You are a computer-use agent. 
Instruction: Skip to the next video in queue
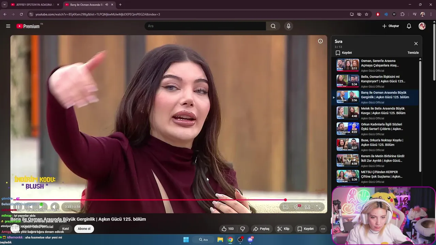click(41, 207)
